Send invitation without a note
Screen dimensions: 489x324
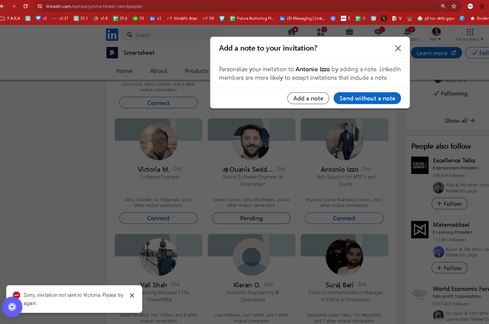367,98
